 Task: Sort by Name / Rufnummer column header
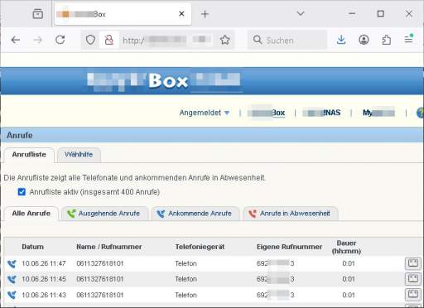109,247
